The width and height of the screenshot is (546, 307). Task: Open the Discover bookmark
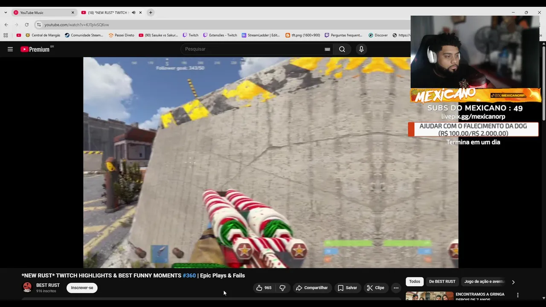click(378, 35)
